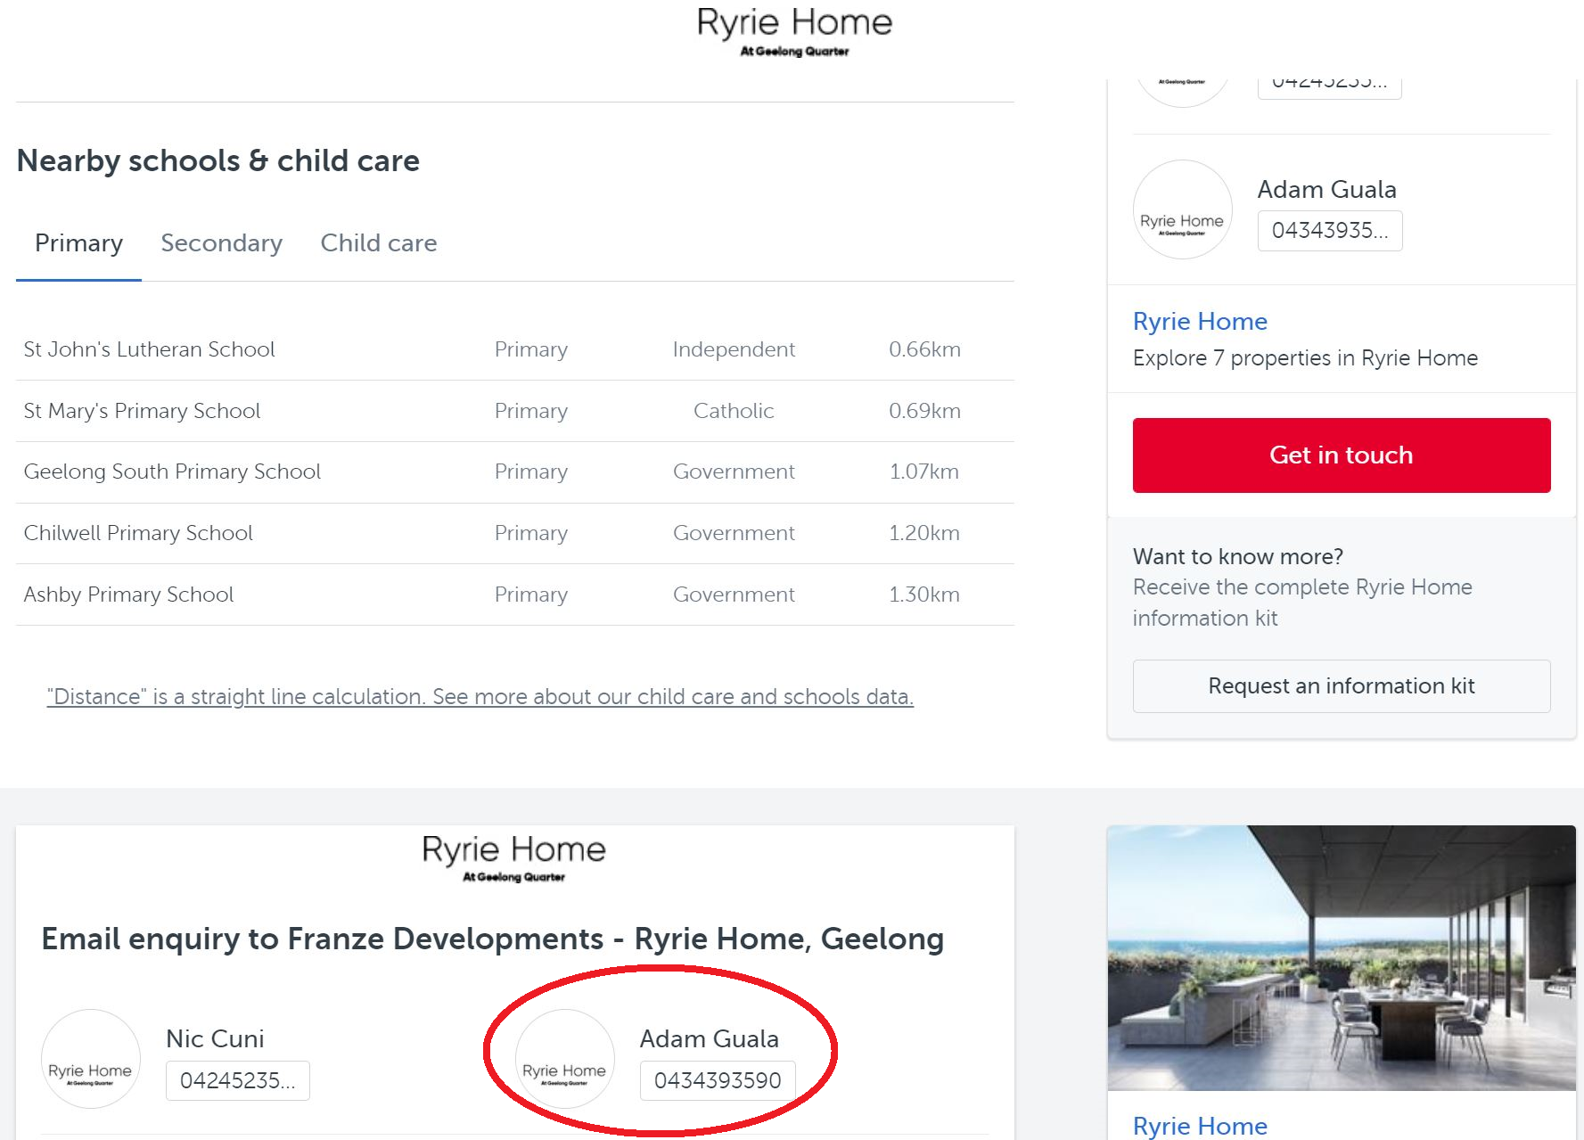Select Geelong South Primary School row
Image resolution: width=1584 pixels, height=1140 pixels.
(x=172, y=472)
